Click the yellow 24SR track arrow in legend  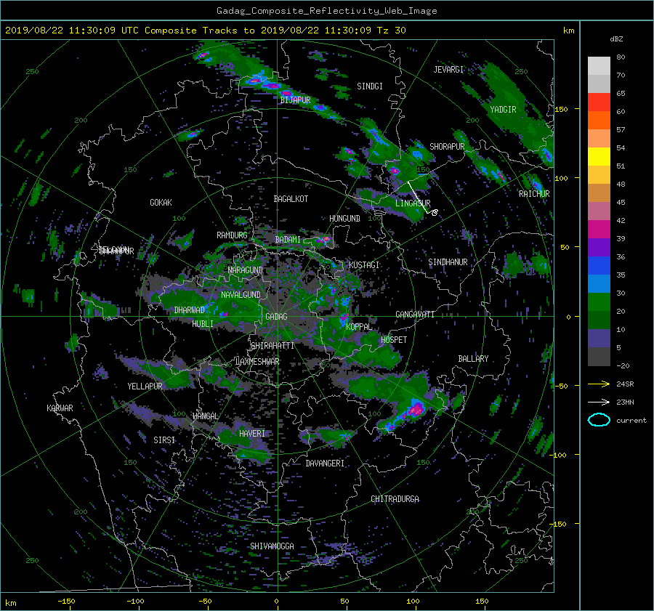click(599, 384)
